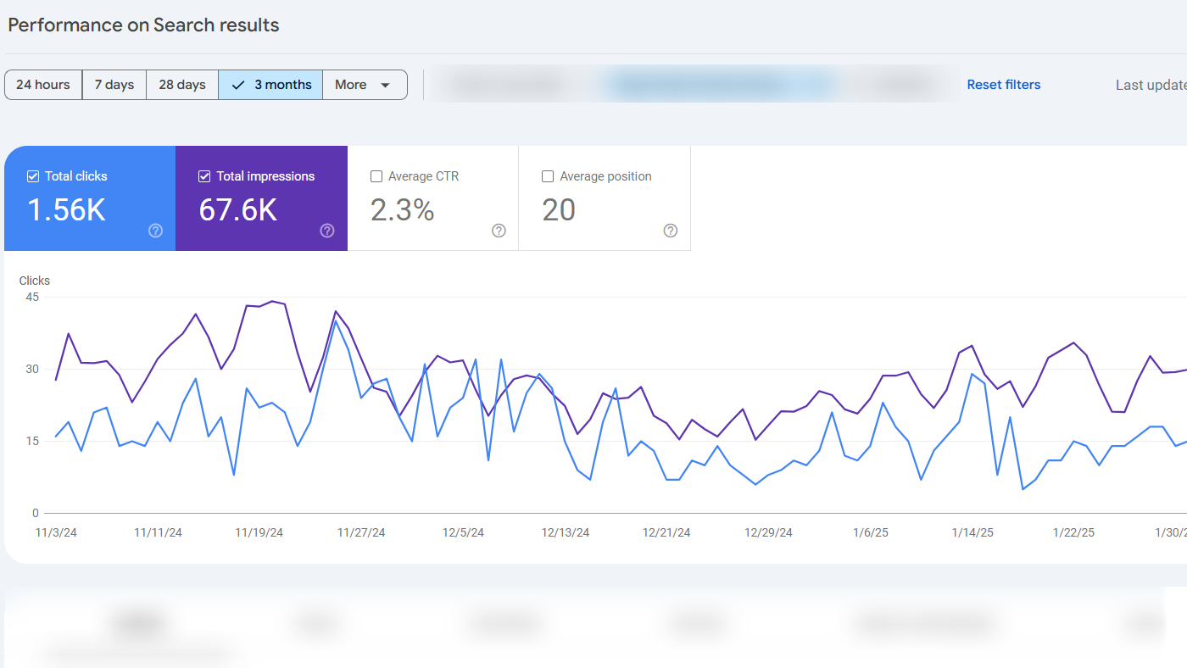Open help for Total clicks metric
1187x668 pixels.
point(155,231)
